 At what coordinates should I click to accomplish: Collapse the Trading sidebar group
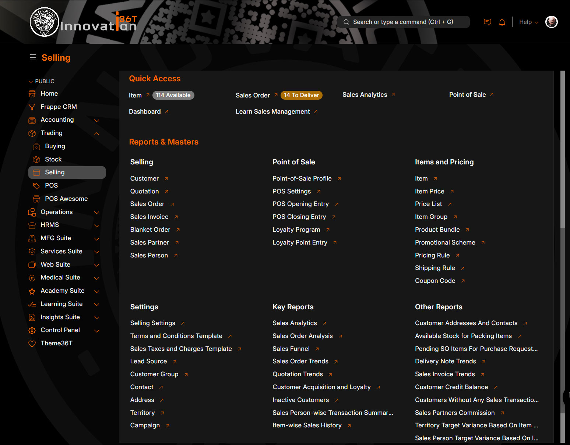(96, 133)
